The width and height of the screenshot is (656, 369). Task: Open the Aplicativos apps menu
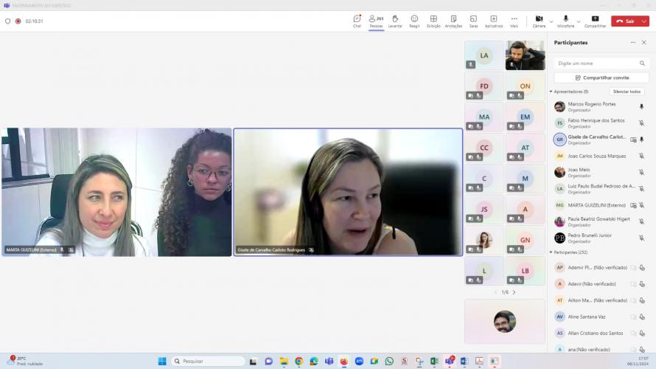pos(493,21)
